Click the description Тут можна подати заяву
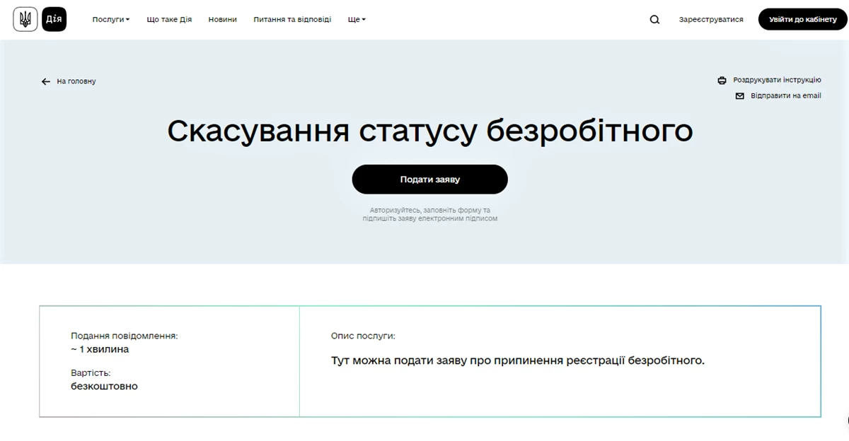This screenshot has width=849, height=441. click(518, 361)
